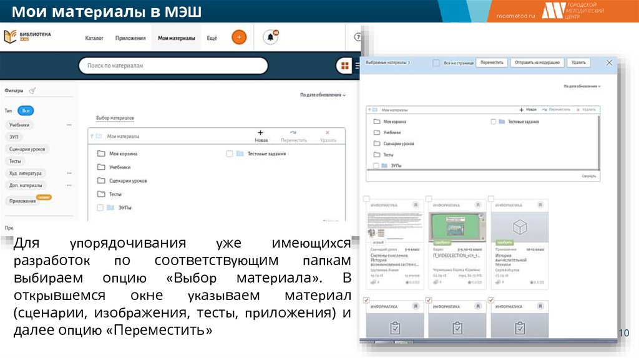Open the 'Каталог' menu item
This screenshot has width=639, height=358.
(x=94, y=38)
